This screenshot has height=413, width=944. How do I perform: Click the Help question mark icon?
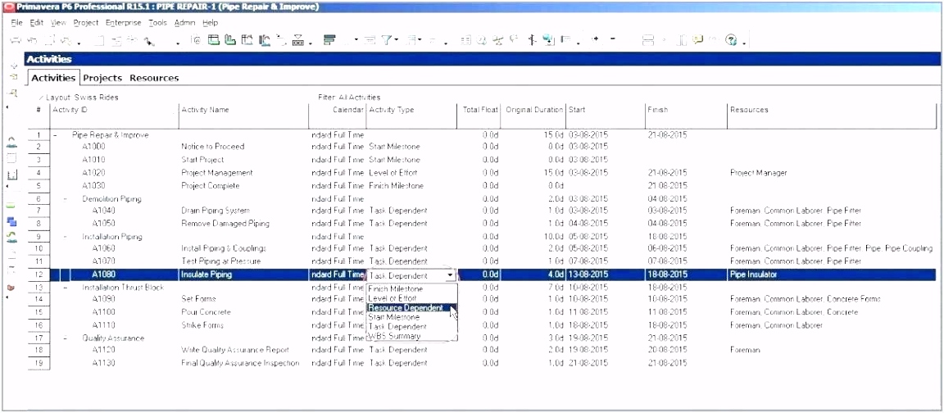click(x=731, y=40)
